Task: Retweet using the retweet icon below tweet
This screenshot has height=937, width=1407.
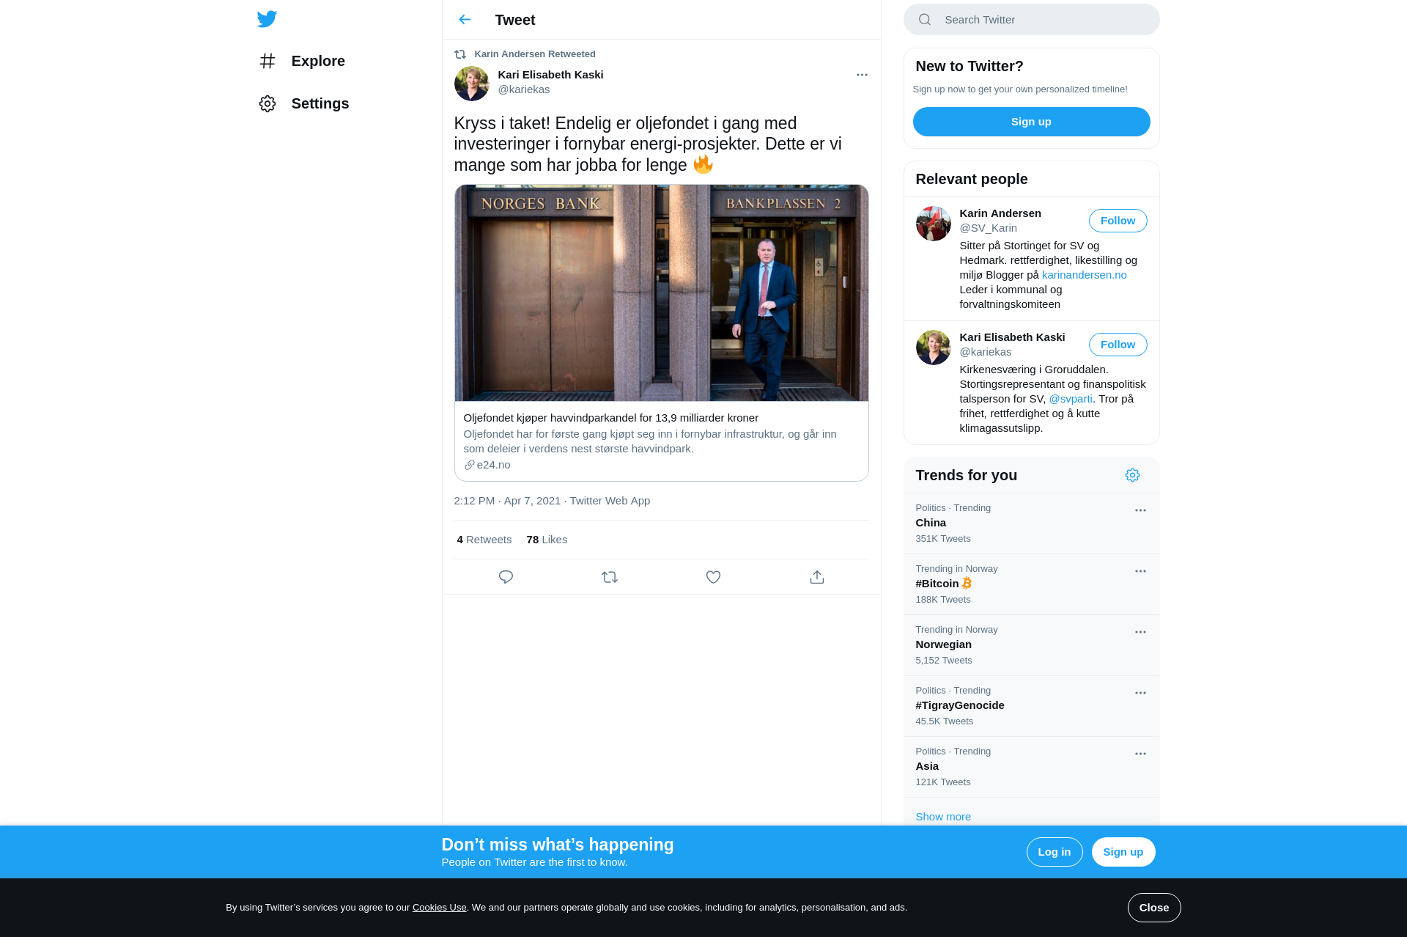Action: click(x=610, y=577)
